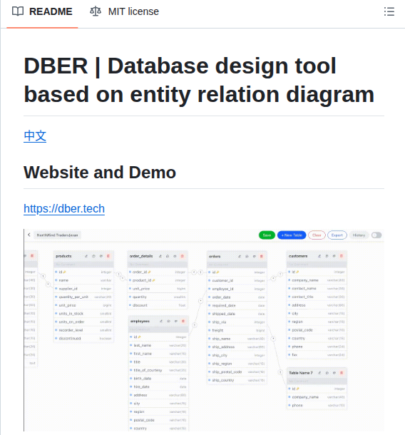Click the red delete icon on 'Table Name 7'
Image resolution: width=405 pixels, height=435 pixels.
(x=342, y=373)
